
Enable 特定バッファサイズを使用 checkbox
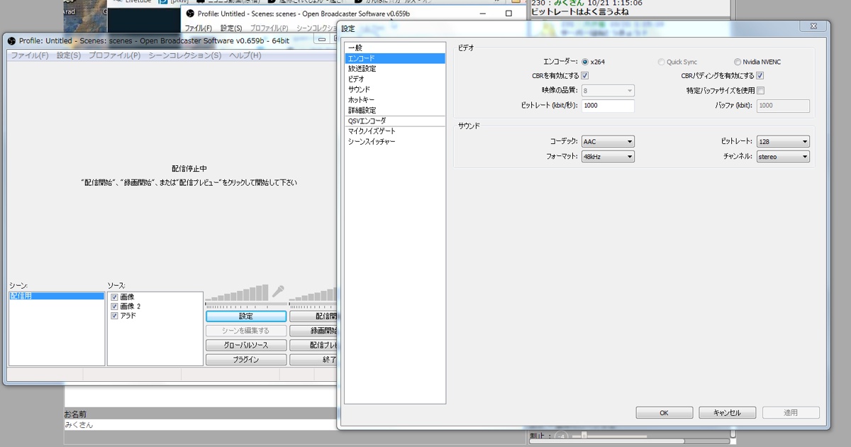(760, 90)
